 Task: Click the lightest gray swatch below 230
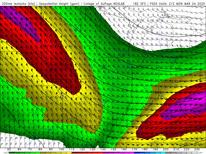194,153
